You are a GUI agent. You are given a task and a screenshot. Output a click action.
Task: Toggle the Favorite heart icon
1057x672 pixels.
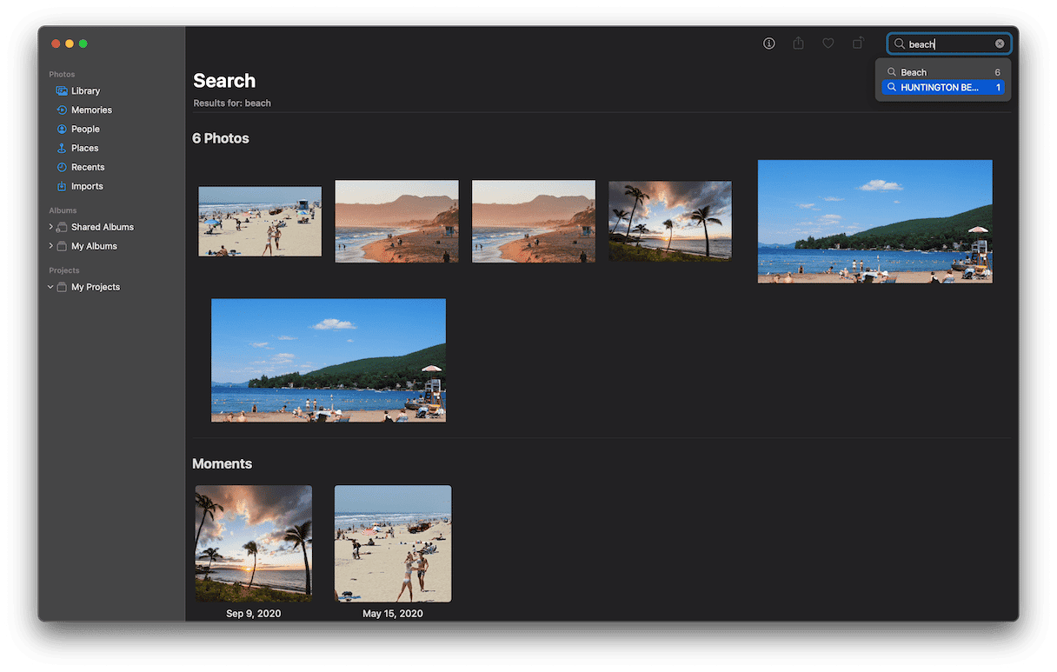[828, 43]
